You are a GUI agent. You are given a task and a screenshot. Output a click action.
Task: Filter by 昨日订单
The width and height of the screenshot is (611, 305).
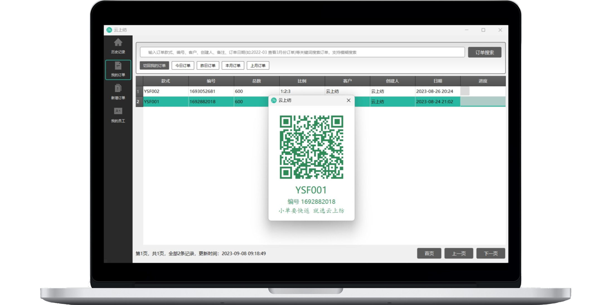[208, 66]
